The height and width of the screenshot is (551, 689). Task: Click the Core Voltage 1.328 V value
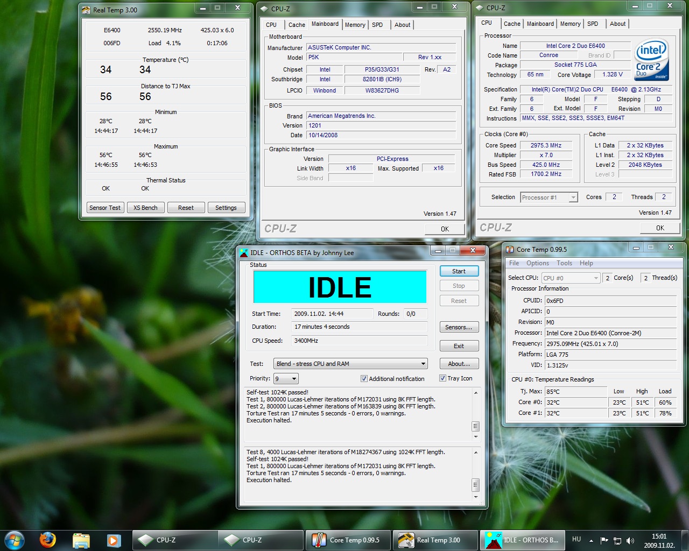(613, 74)
